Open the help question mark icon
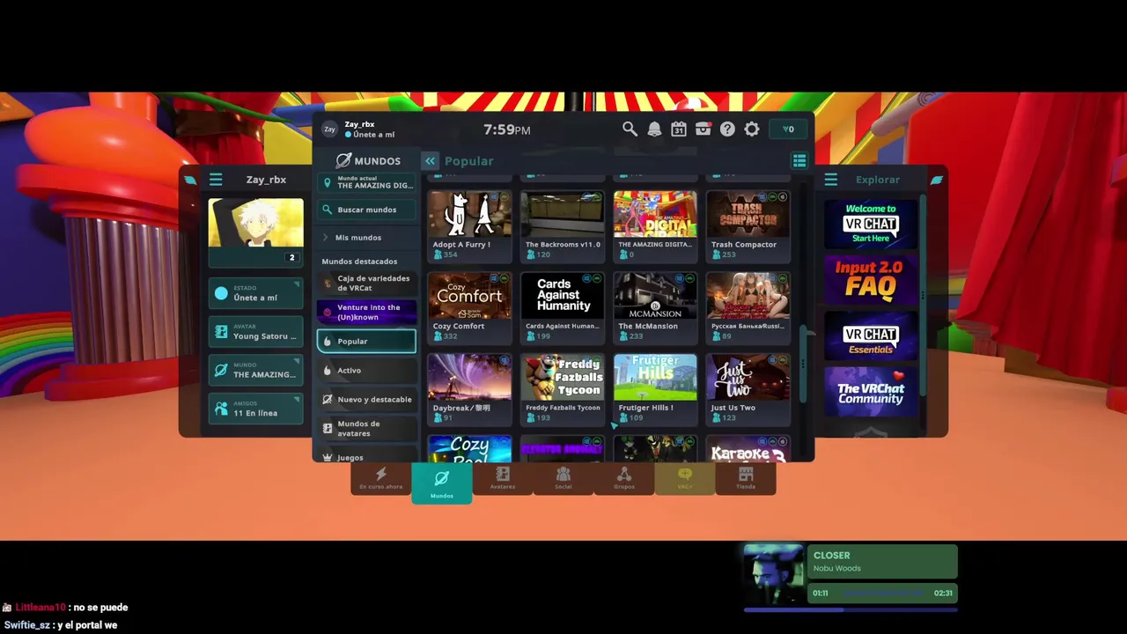The image size is (1127, 634). (727, 129)
